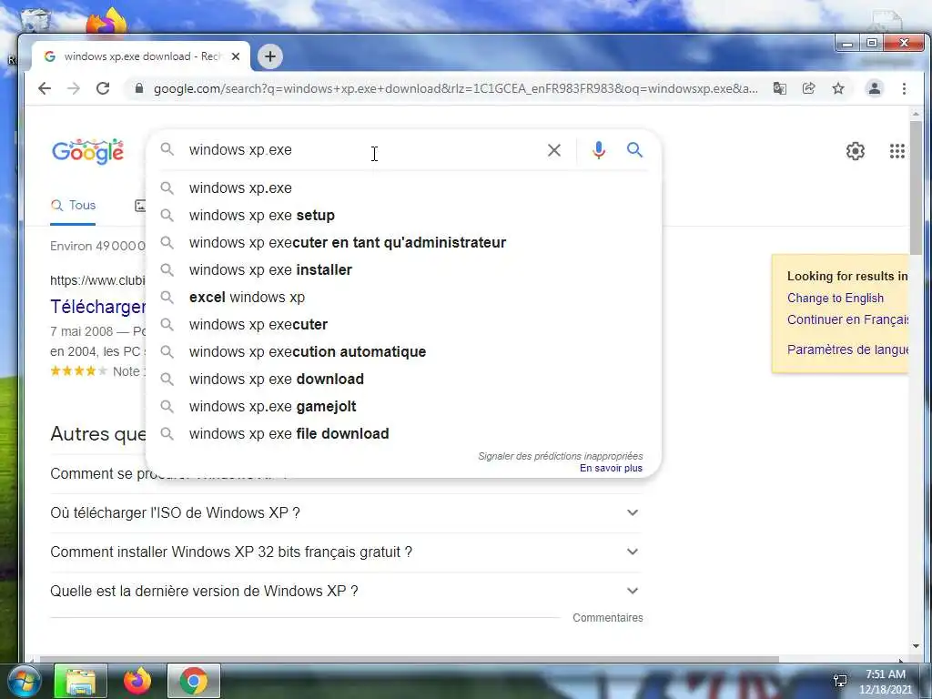The image size is (932, 699).
Task: Clear the search box with the X
Action: (554, 150)
